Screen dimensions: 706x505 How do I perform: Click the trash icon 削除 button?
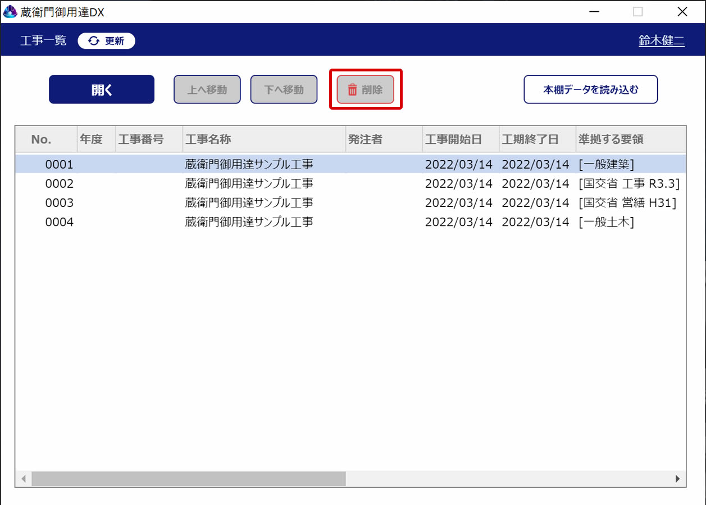(x=366, y=89)
